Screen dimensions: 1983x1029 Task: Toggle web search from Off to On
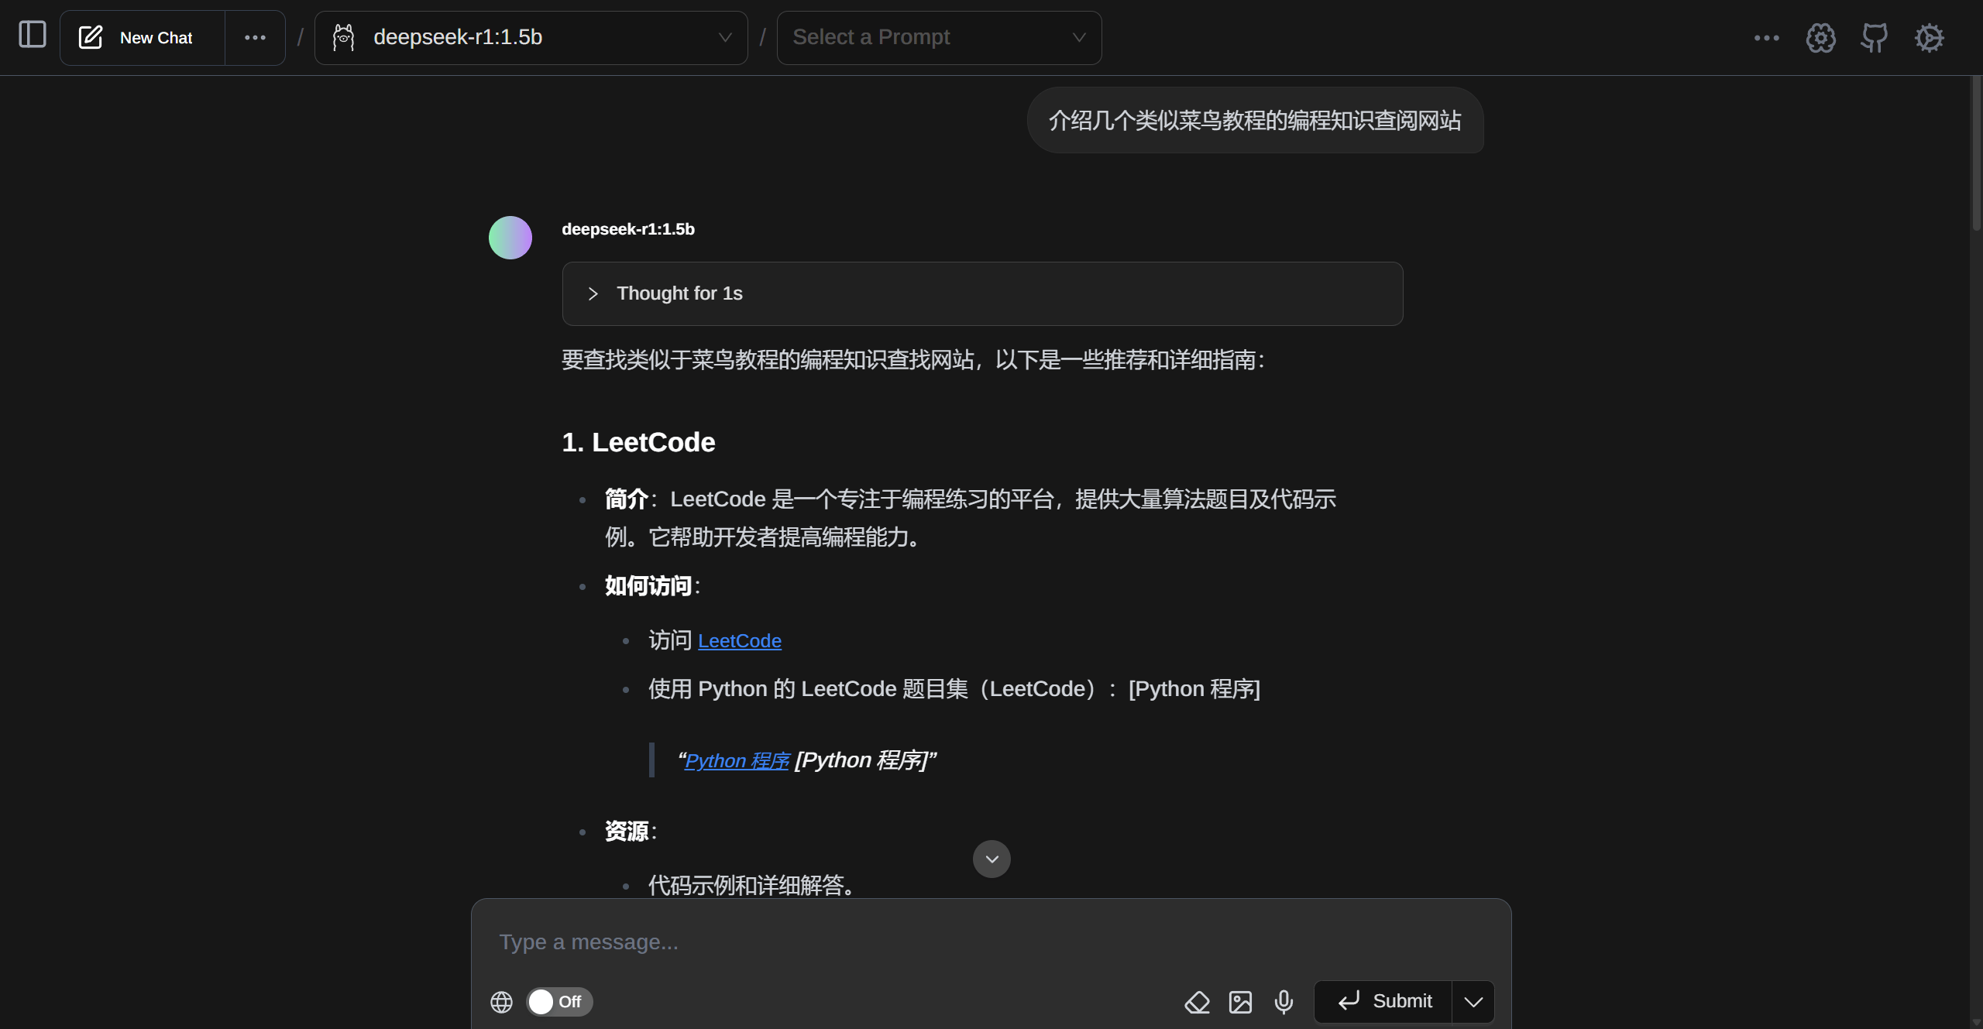point(558,1001)
